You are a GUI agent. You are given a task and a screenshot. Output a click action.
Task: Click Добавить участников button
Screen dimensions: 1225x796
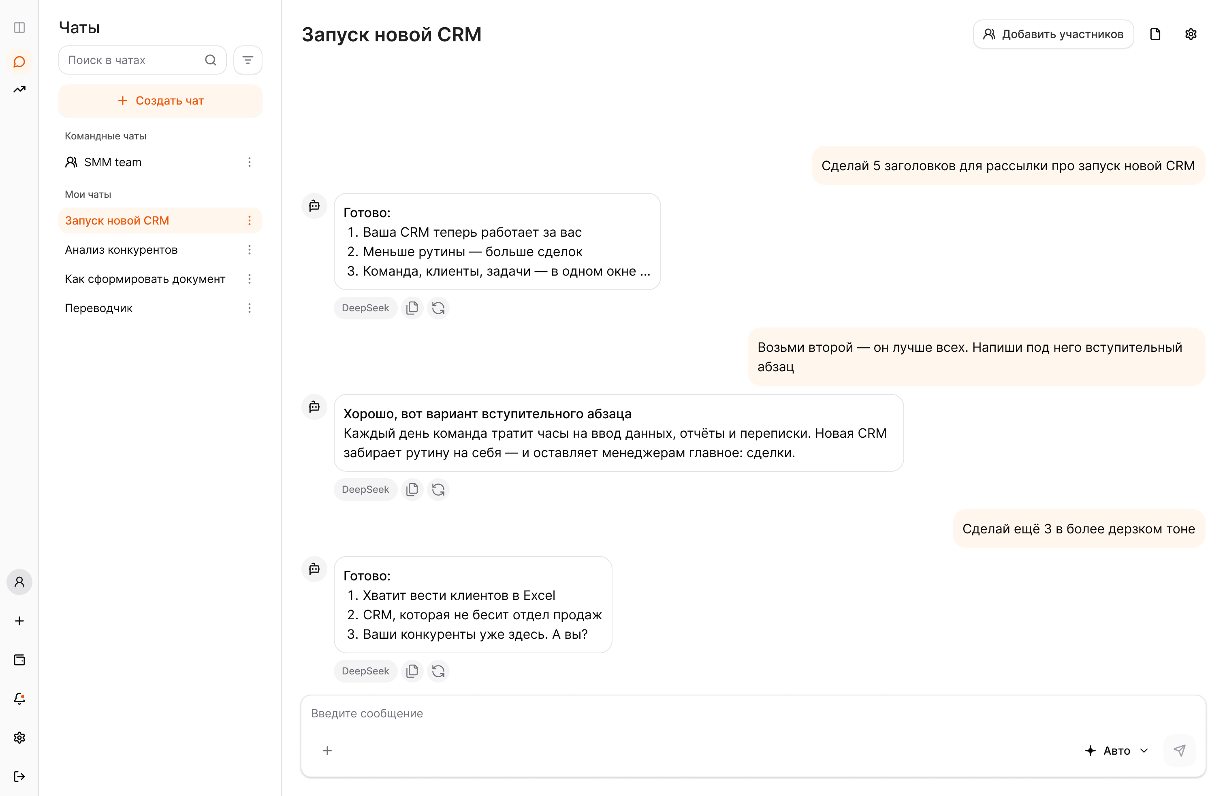tap(1052, 34)
